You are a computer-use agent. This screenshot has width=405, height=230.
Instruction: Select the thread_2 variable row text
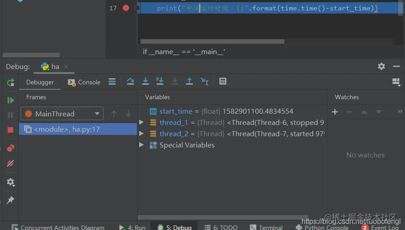242,134
